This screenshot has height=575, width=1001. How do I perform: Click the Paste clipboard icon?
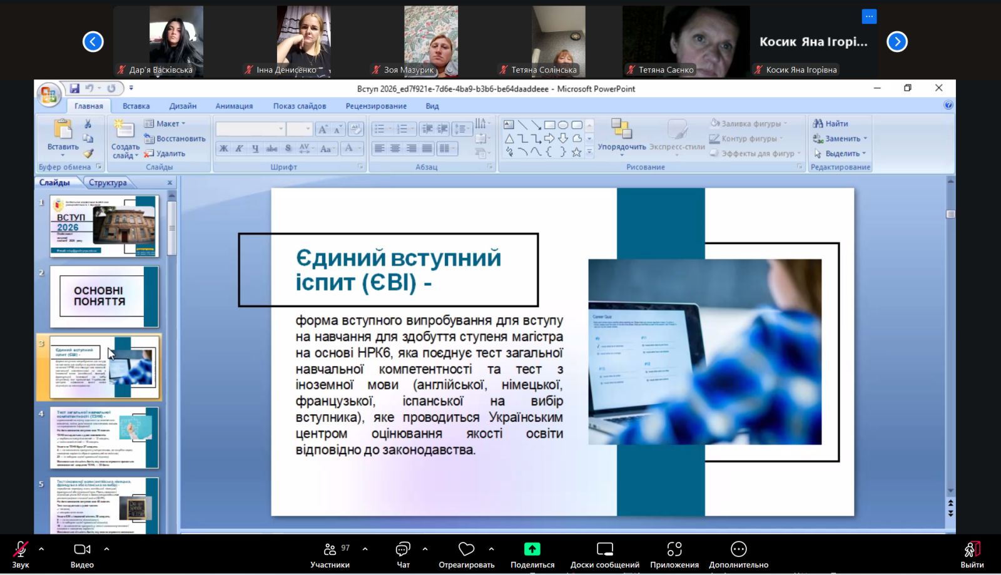tap(63, 129)
